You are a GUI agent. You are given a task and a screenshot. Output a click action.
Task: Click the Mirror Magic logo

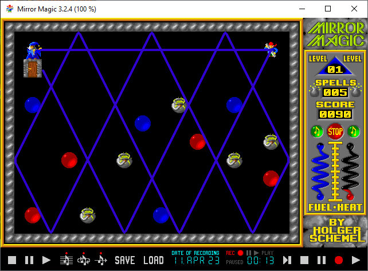coord(335,34)
